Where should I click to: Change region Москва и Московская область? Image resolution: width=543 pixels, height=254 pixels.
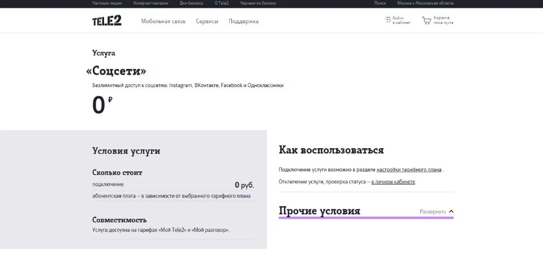(425, 3)
